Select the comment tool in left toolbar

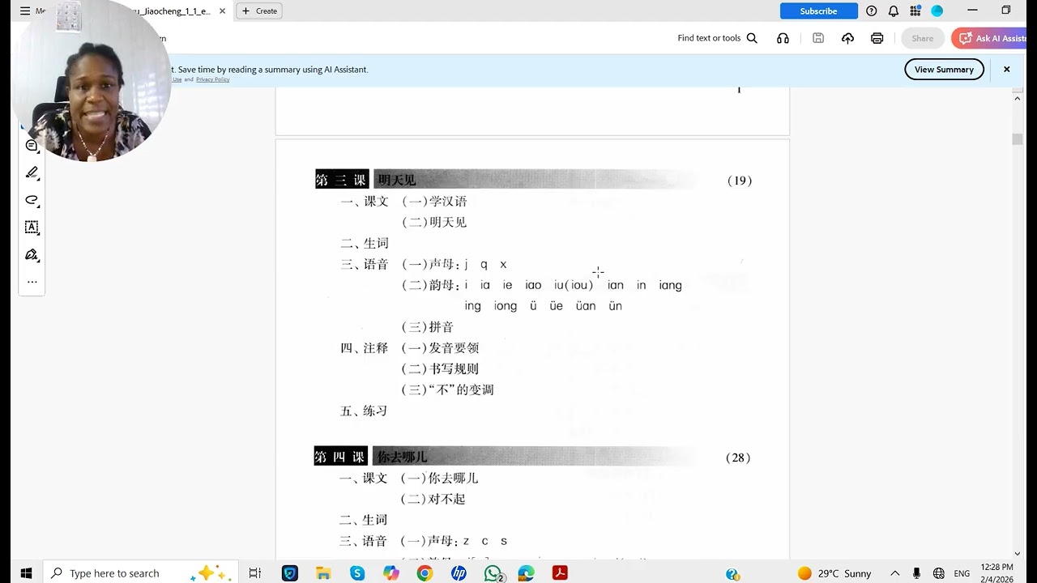click(32, 146)
